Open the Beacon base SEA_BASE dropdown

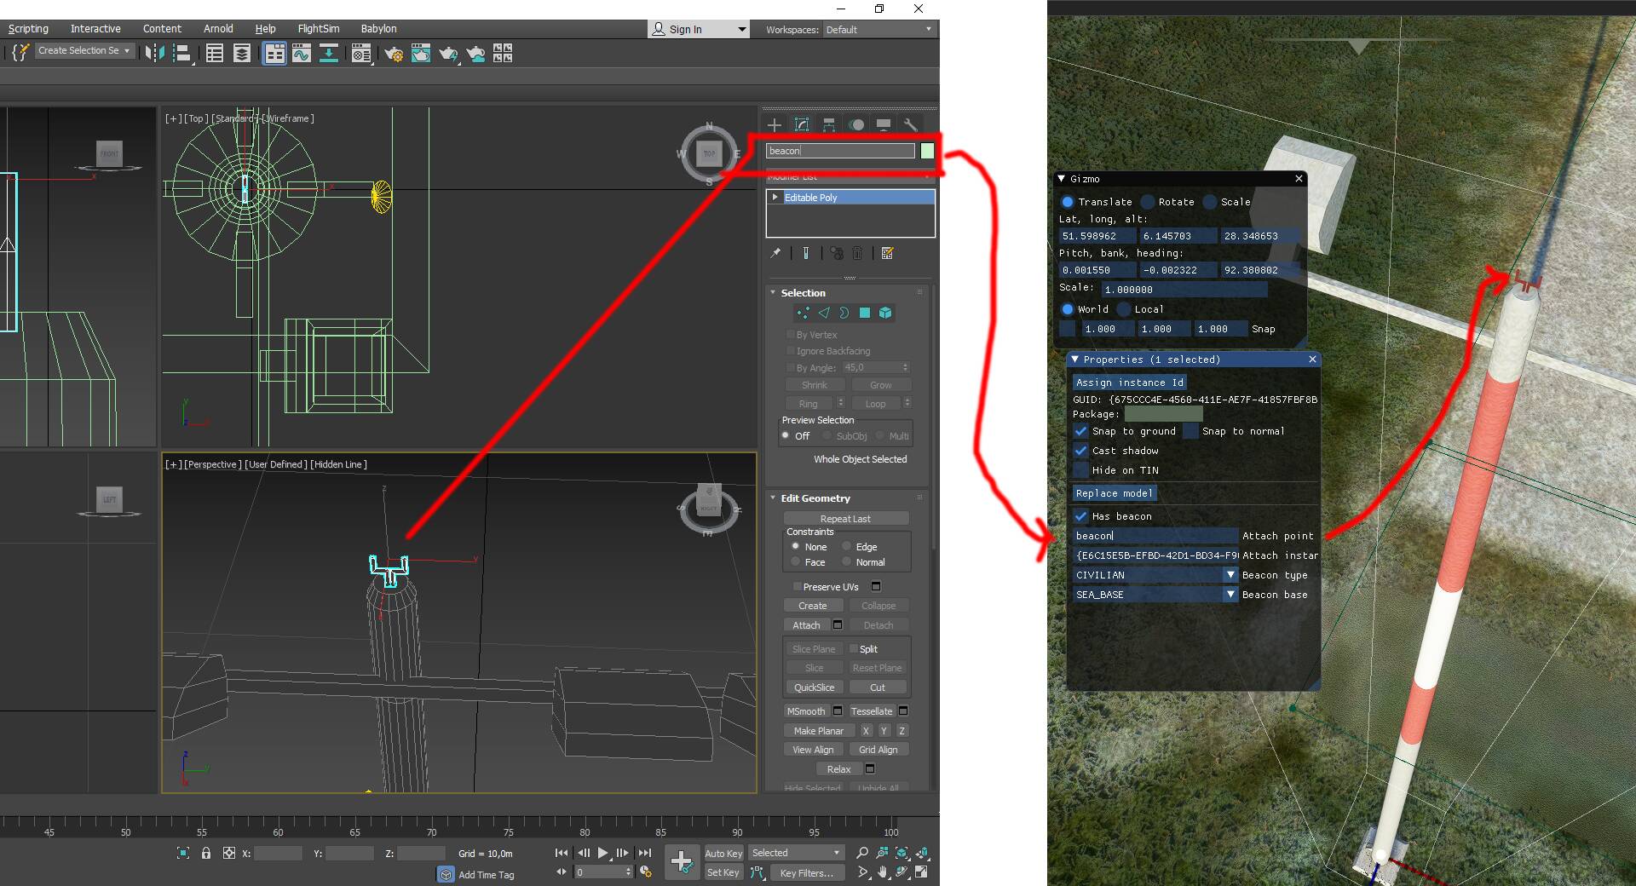point(1230,595)
